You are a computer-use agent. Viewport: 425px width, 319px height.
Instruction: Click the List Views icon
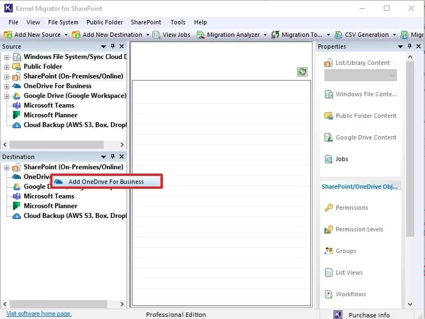point(329,273)
